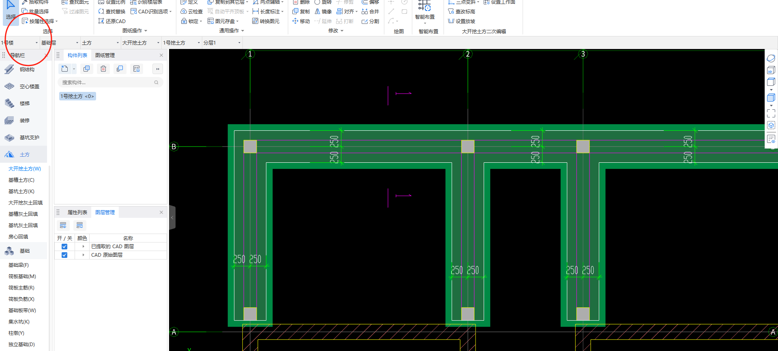The width and height of the screenshot is (778, 351).
Task: Click 楼梯 navigation category
Action: click(24, 103)
